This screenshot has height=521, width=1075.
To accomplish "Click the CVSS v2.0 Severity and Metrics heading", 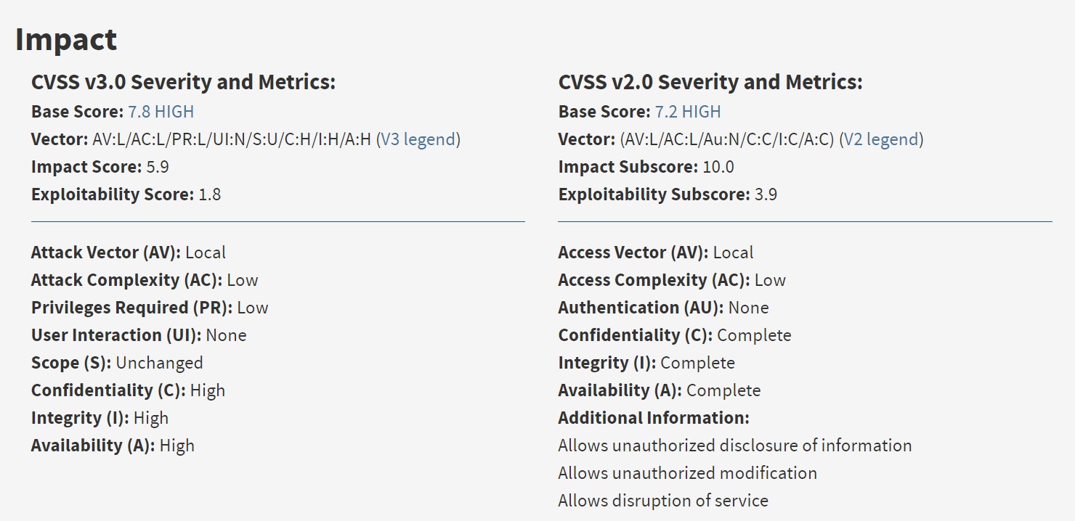I will pyautogui.click(x=710, y=82).
